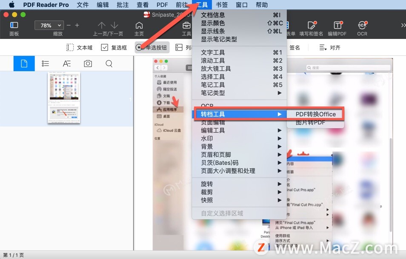406x259 pixels.
Task: Open the zoom percentage 78% dropdown
Action: (x=49, y=26)
